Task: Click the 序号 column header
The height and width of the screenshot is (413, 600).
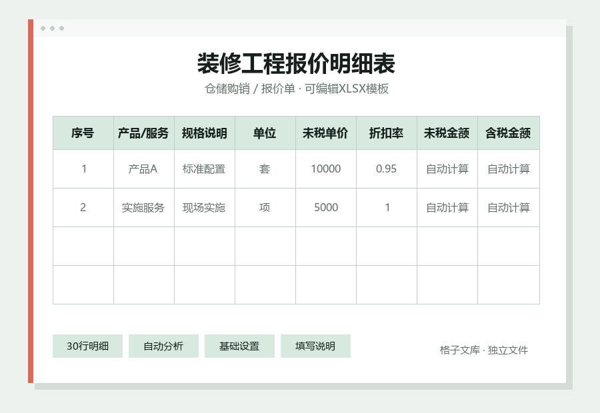Action: point(83,133)
